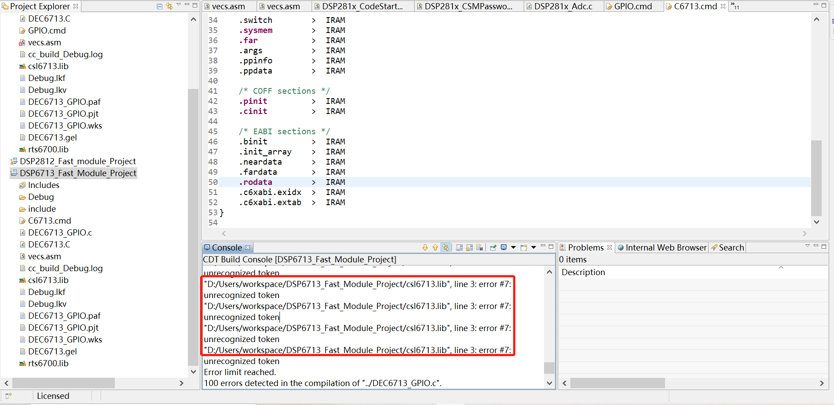Click the COFF sections comment line
This screenshot has width=834, height=405.
284,91
